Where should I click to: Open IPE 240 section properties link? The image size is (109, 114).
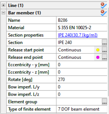coord(78,35)
